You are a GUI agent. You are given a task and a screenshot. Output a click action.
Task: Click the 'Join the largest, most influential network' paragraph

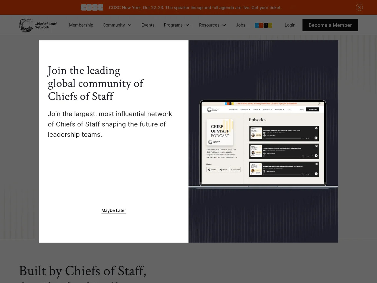click(110, 124)
